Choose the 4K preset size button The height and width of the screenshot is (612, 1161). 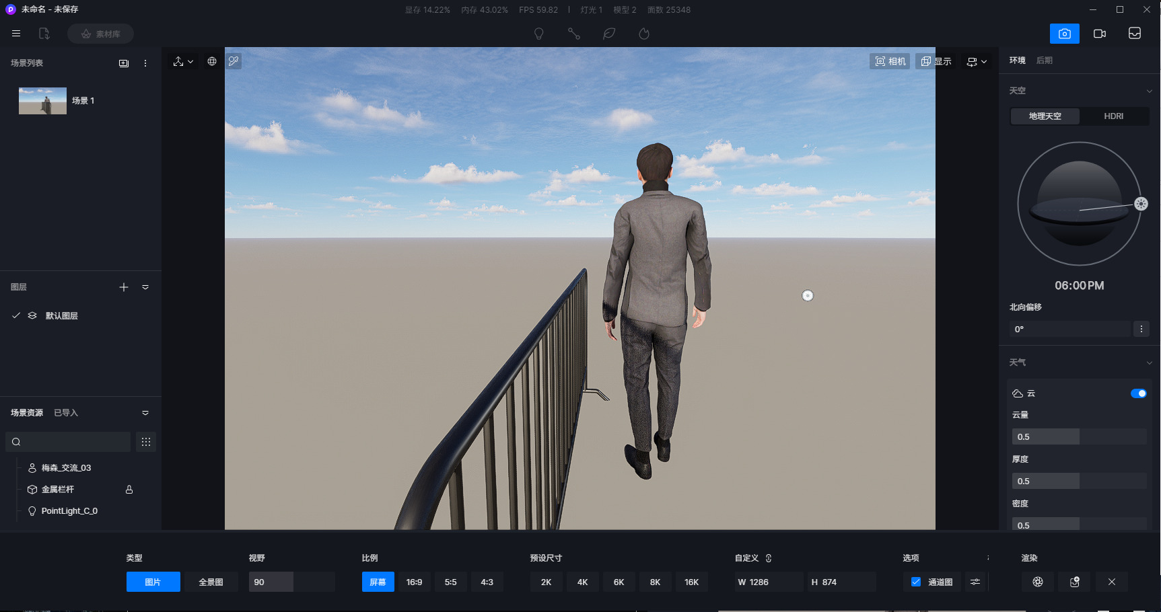click(x=583, y=582)
